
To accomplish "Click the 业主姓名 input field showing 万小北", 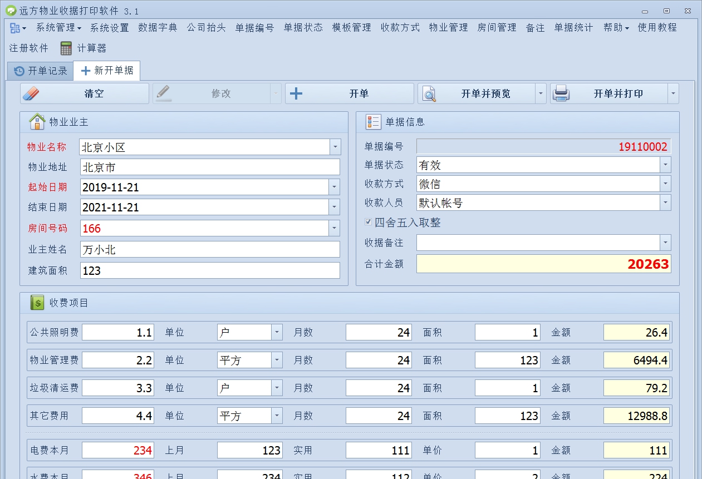I will pyautogui.click(x=209, y=249).
